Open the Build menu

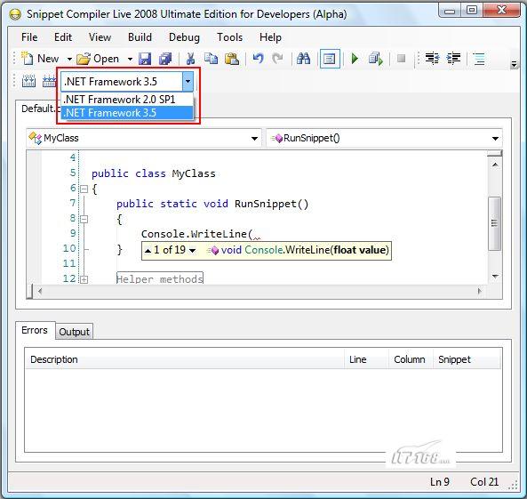click(140, 37)
